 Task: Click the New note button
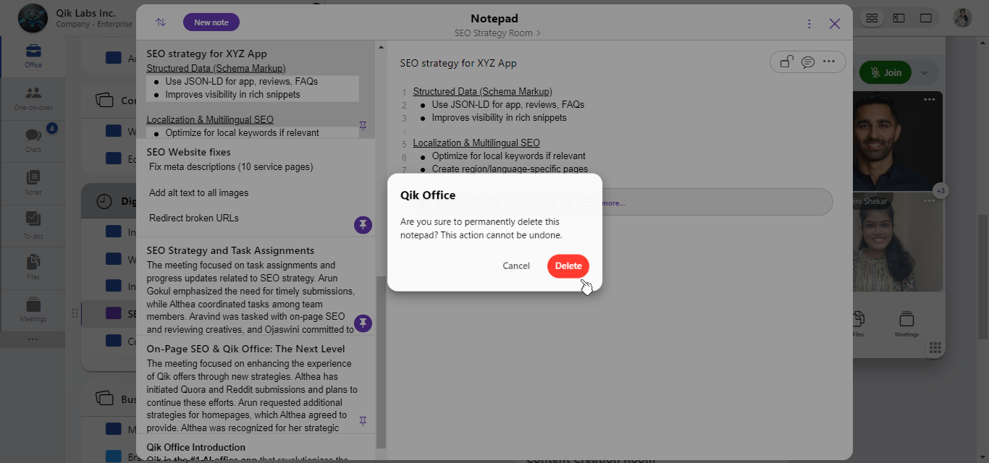(211, 22)
